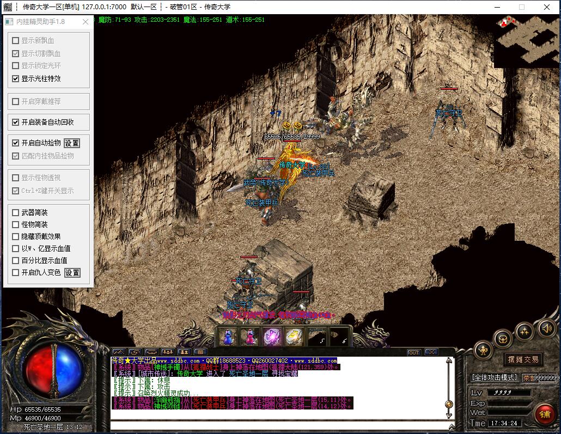Click the 65535/65535/Z9999 player health label

point(292,136)
